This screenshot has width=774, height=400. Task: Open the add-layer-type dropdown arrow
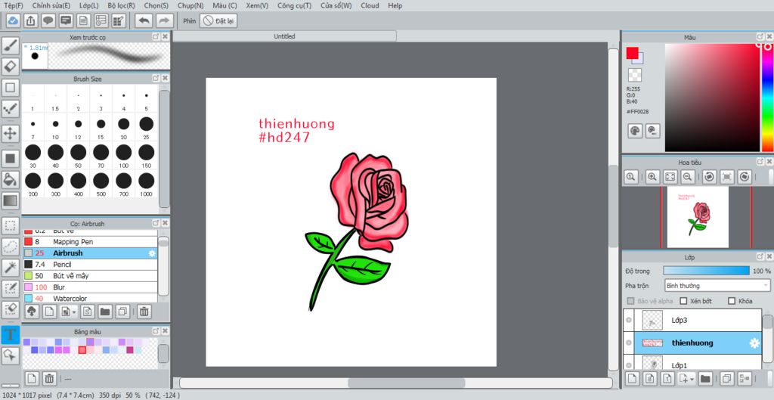694,380
